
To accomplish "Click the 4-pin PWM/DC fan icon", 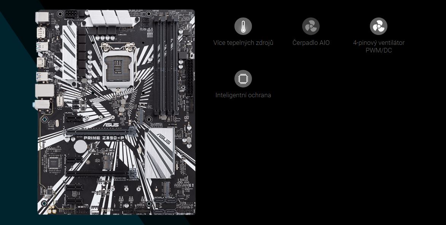I will [x=378, y=27].
